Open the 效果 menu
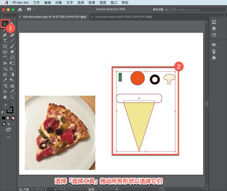227x191 pixels. point(92,2)
